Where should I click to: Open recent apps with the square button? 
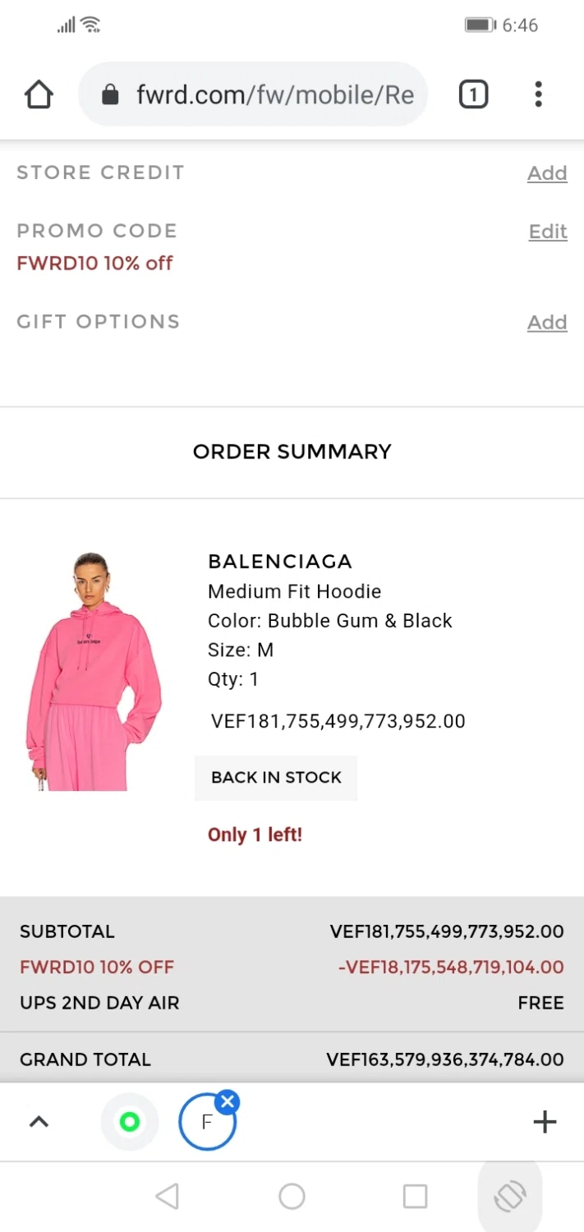point(415,1197)
